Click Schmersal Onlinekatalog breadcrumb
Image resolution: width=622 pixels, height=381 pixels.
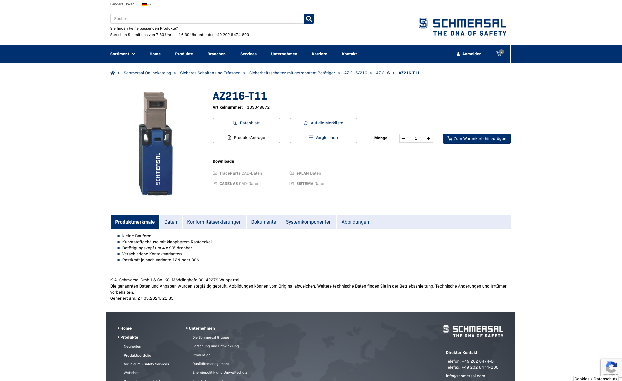(x=147, y=73)
